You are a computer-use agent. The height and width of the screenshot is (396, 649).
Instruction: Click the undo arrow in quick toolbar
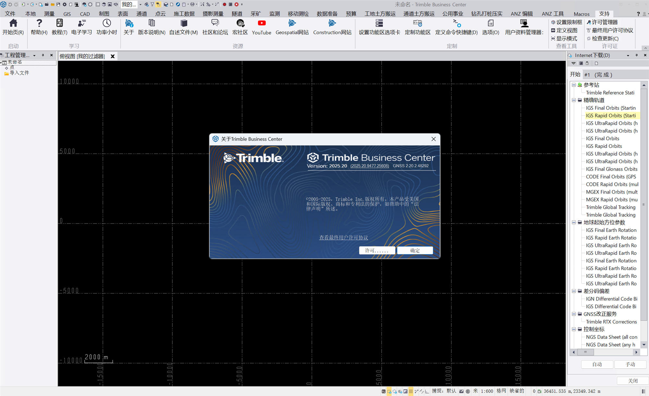click(10, 5)
